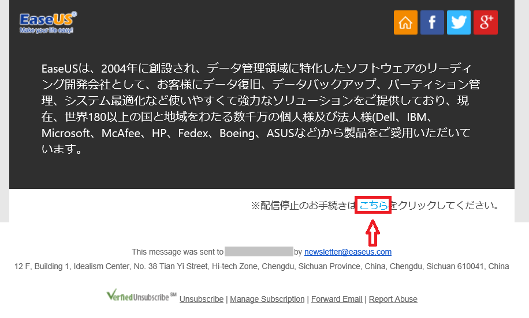Click the address text starting '12 F, Building 1'
Screen dimensions: 529x318
tap(262, 266)
